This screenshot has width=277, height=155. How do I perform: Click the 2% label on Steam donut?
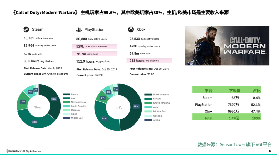tap(36, 90)
